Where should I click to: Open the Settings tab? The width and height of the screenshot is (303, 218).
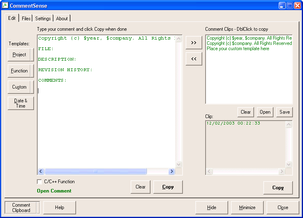pyautogui.click(x=43, y=19)
